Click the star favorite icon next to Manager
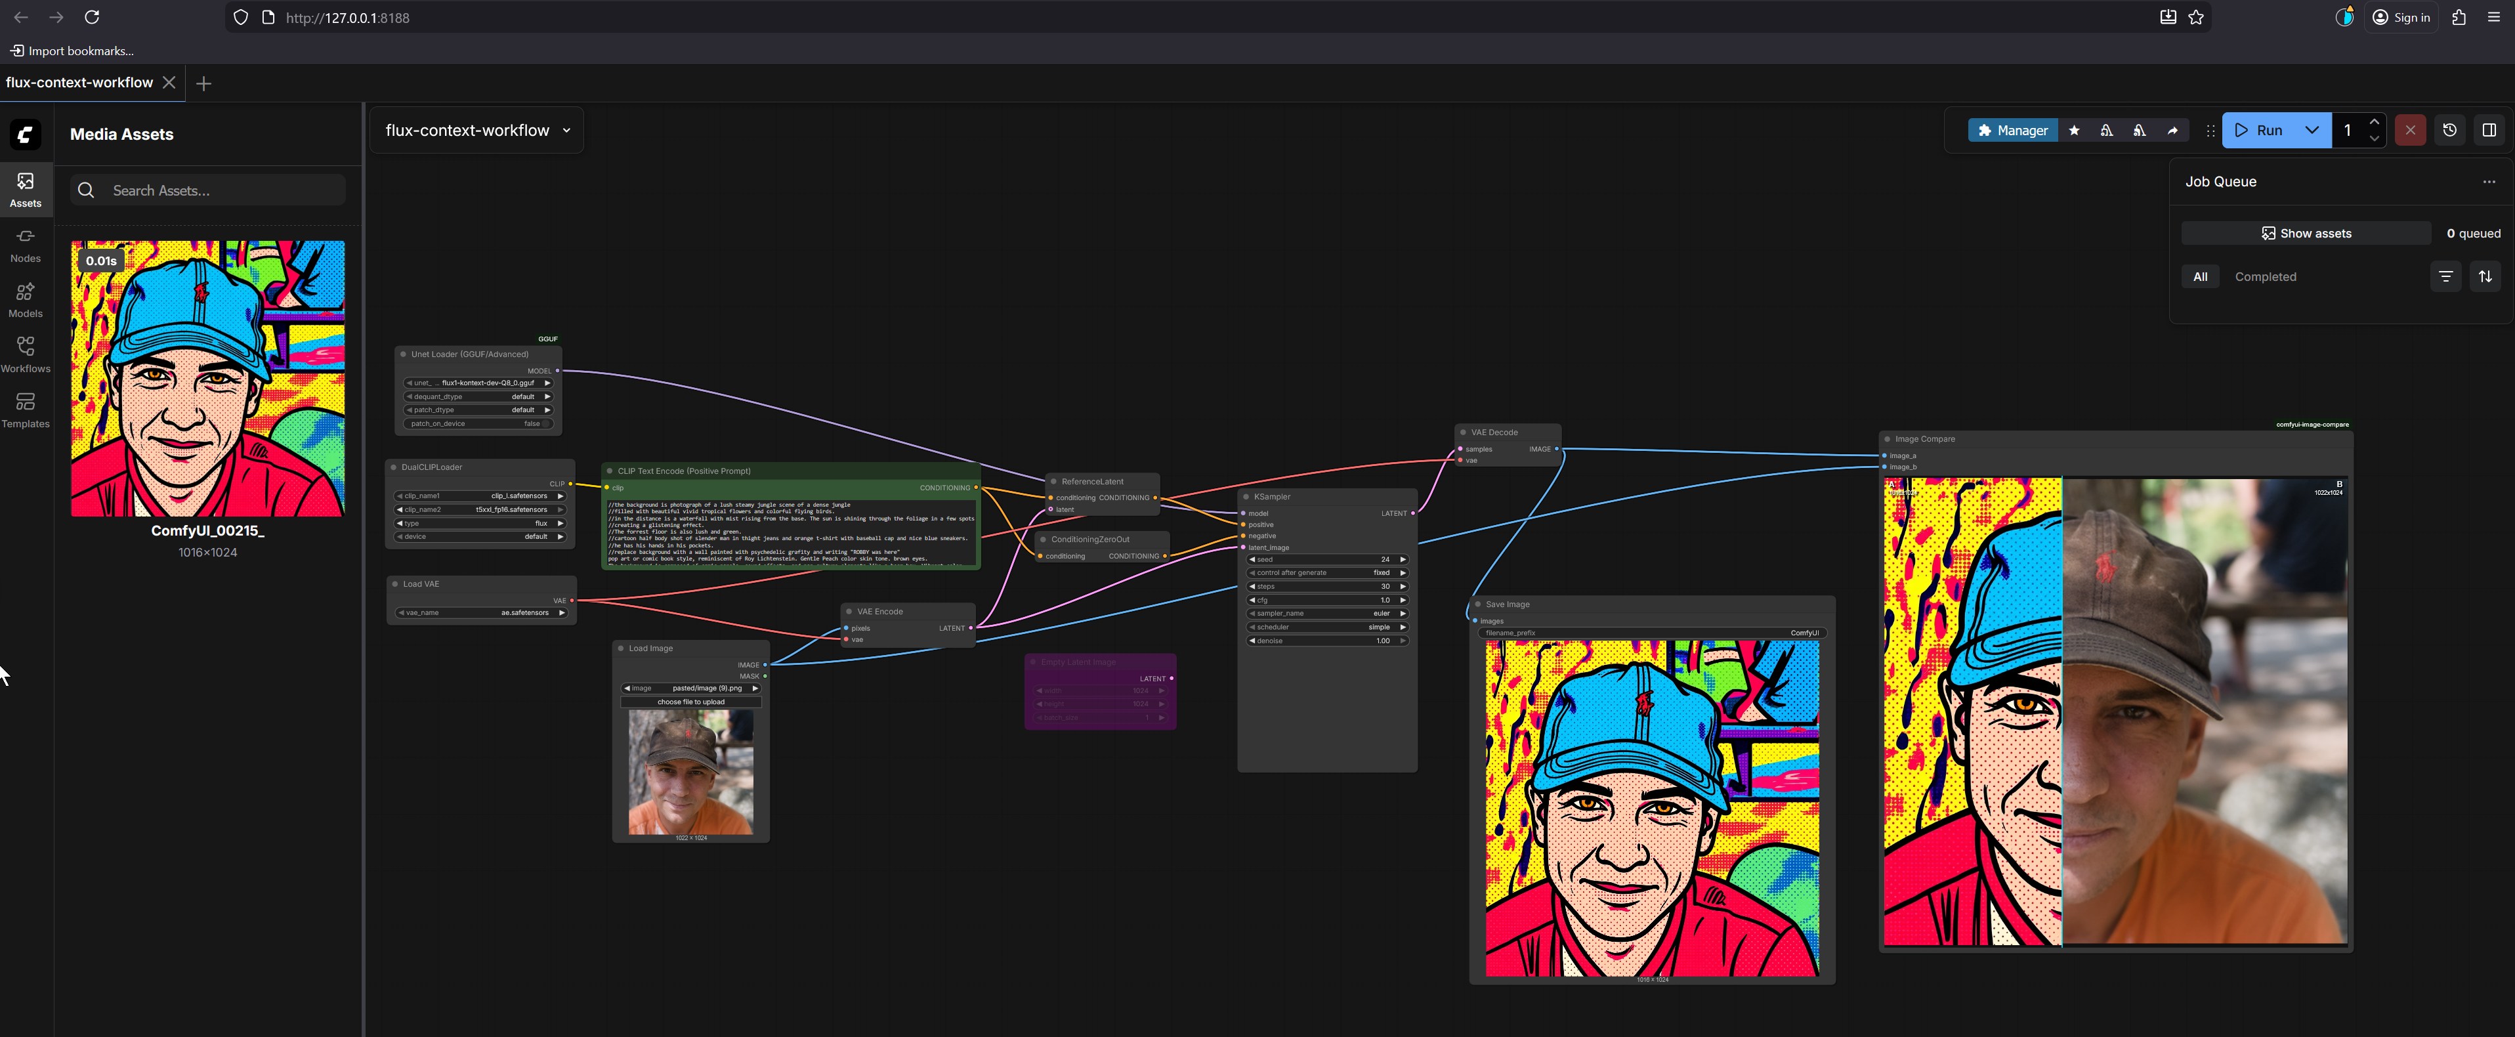The image size is (2515, 1037). click(2074, 130)
